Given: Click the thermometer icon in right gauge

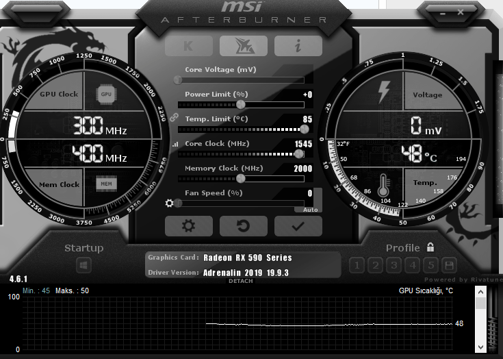Looking at the screenshot, I should coord(383,186).
